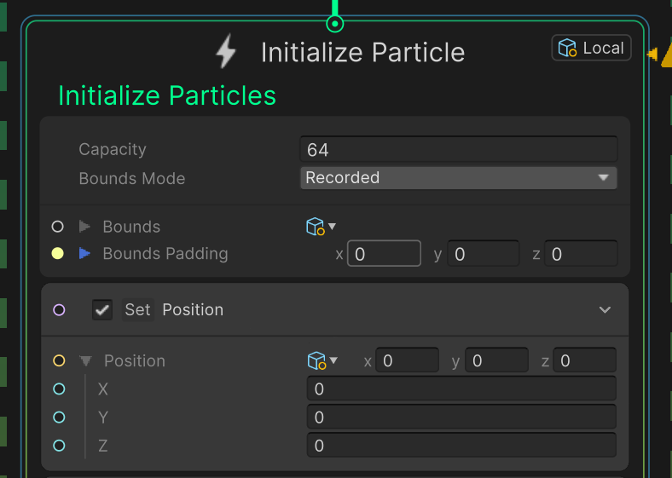Image resolution: width=672 pixels, height=478 pixels.
Task: Click the Bounds input port circle
Action: click(57, 227)
